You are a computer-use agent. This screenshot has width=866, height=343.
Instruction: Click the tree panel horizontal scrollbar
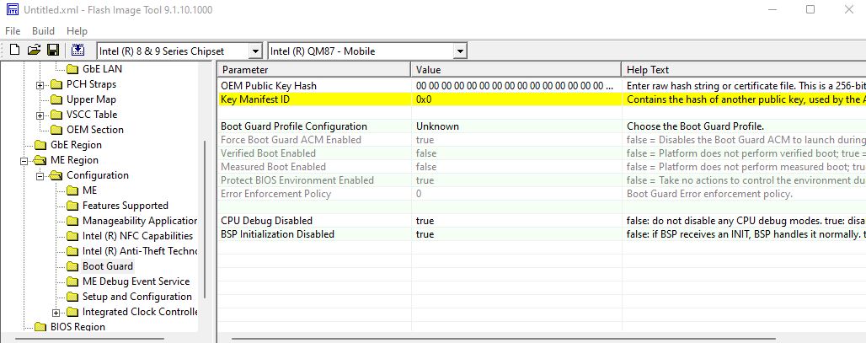(x=89, y=338)
